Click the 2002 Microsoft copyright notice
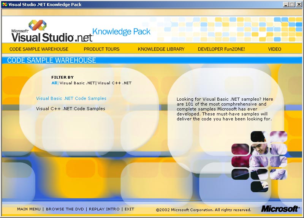The height and width of the screenshot is (218, 304). coord(204,210)
